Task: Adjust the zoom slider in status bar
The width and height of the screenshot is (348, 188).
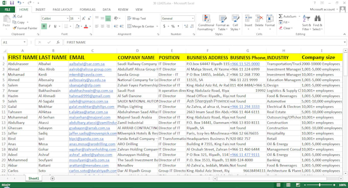Action: pyautogui.click(x=319, y=185)
